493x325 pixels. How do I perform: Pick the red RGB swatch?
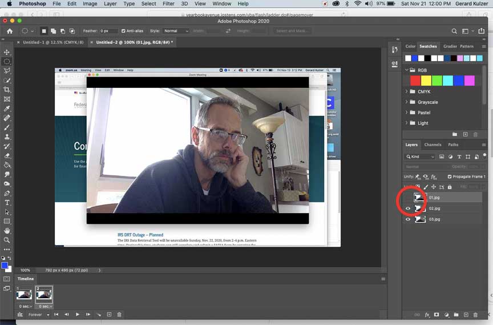[415, 81]
